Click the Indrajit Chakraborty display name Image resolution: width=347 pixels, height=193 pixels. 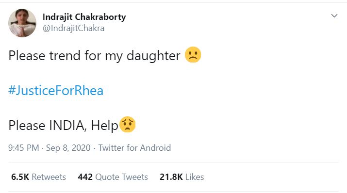[84, 17]
